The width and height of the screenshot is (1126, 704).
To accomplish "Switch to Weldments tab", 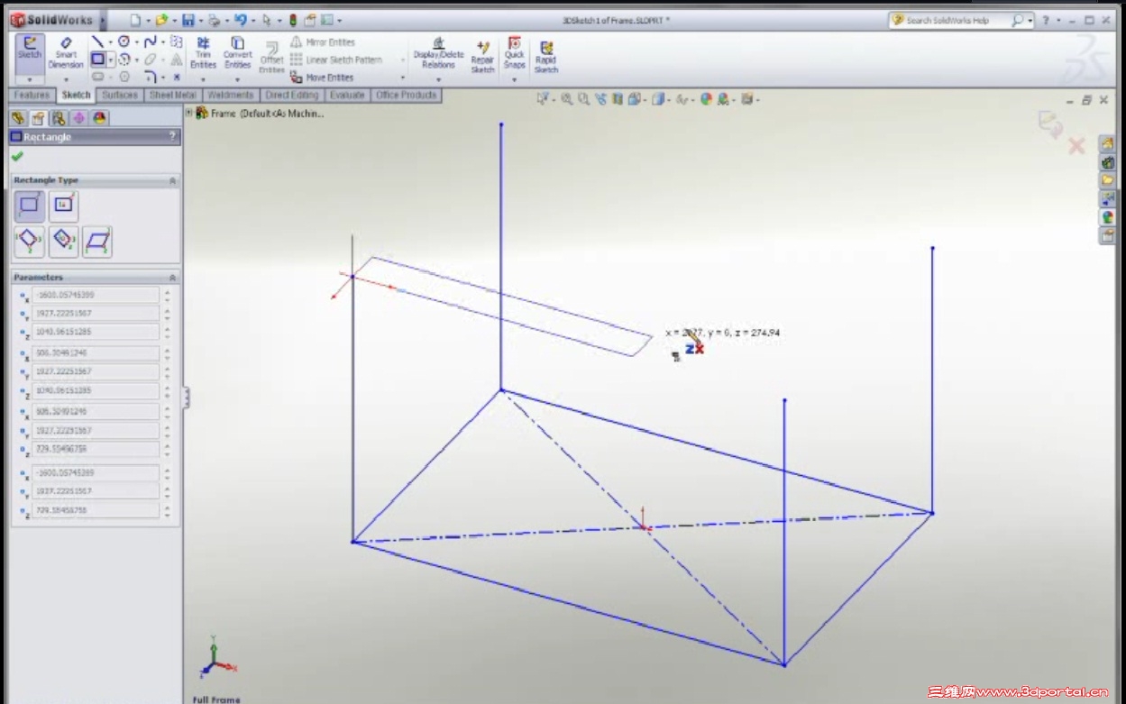I will (230, 96).
